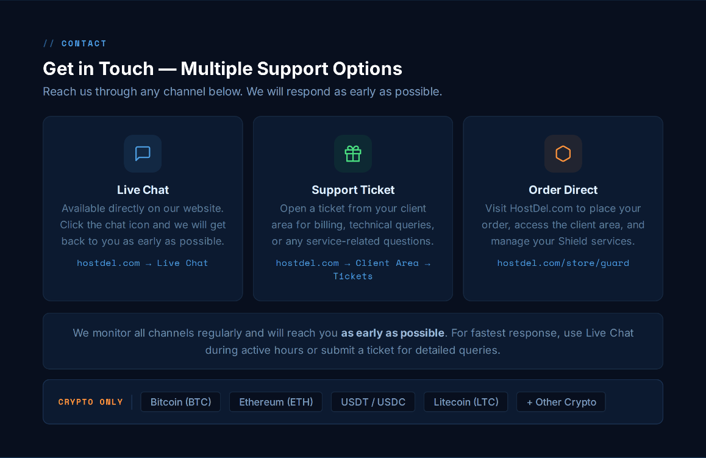The height and width of the screenshot is (458, 706).
Task: Click the Live Chat card title
Action: click(143, 190)
